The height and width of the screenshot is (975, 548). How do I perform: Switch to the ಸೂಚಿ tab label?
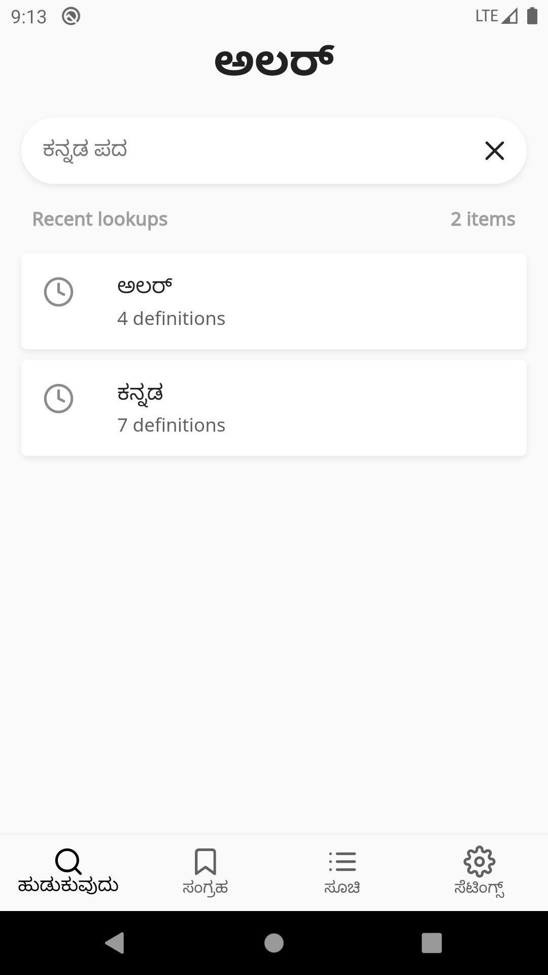(x=342, y=888)
